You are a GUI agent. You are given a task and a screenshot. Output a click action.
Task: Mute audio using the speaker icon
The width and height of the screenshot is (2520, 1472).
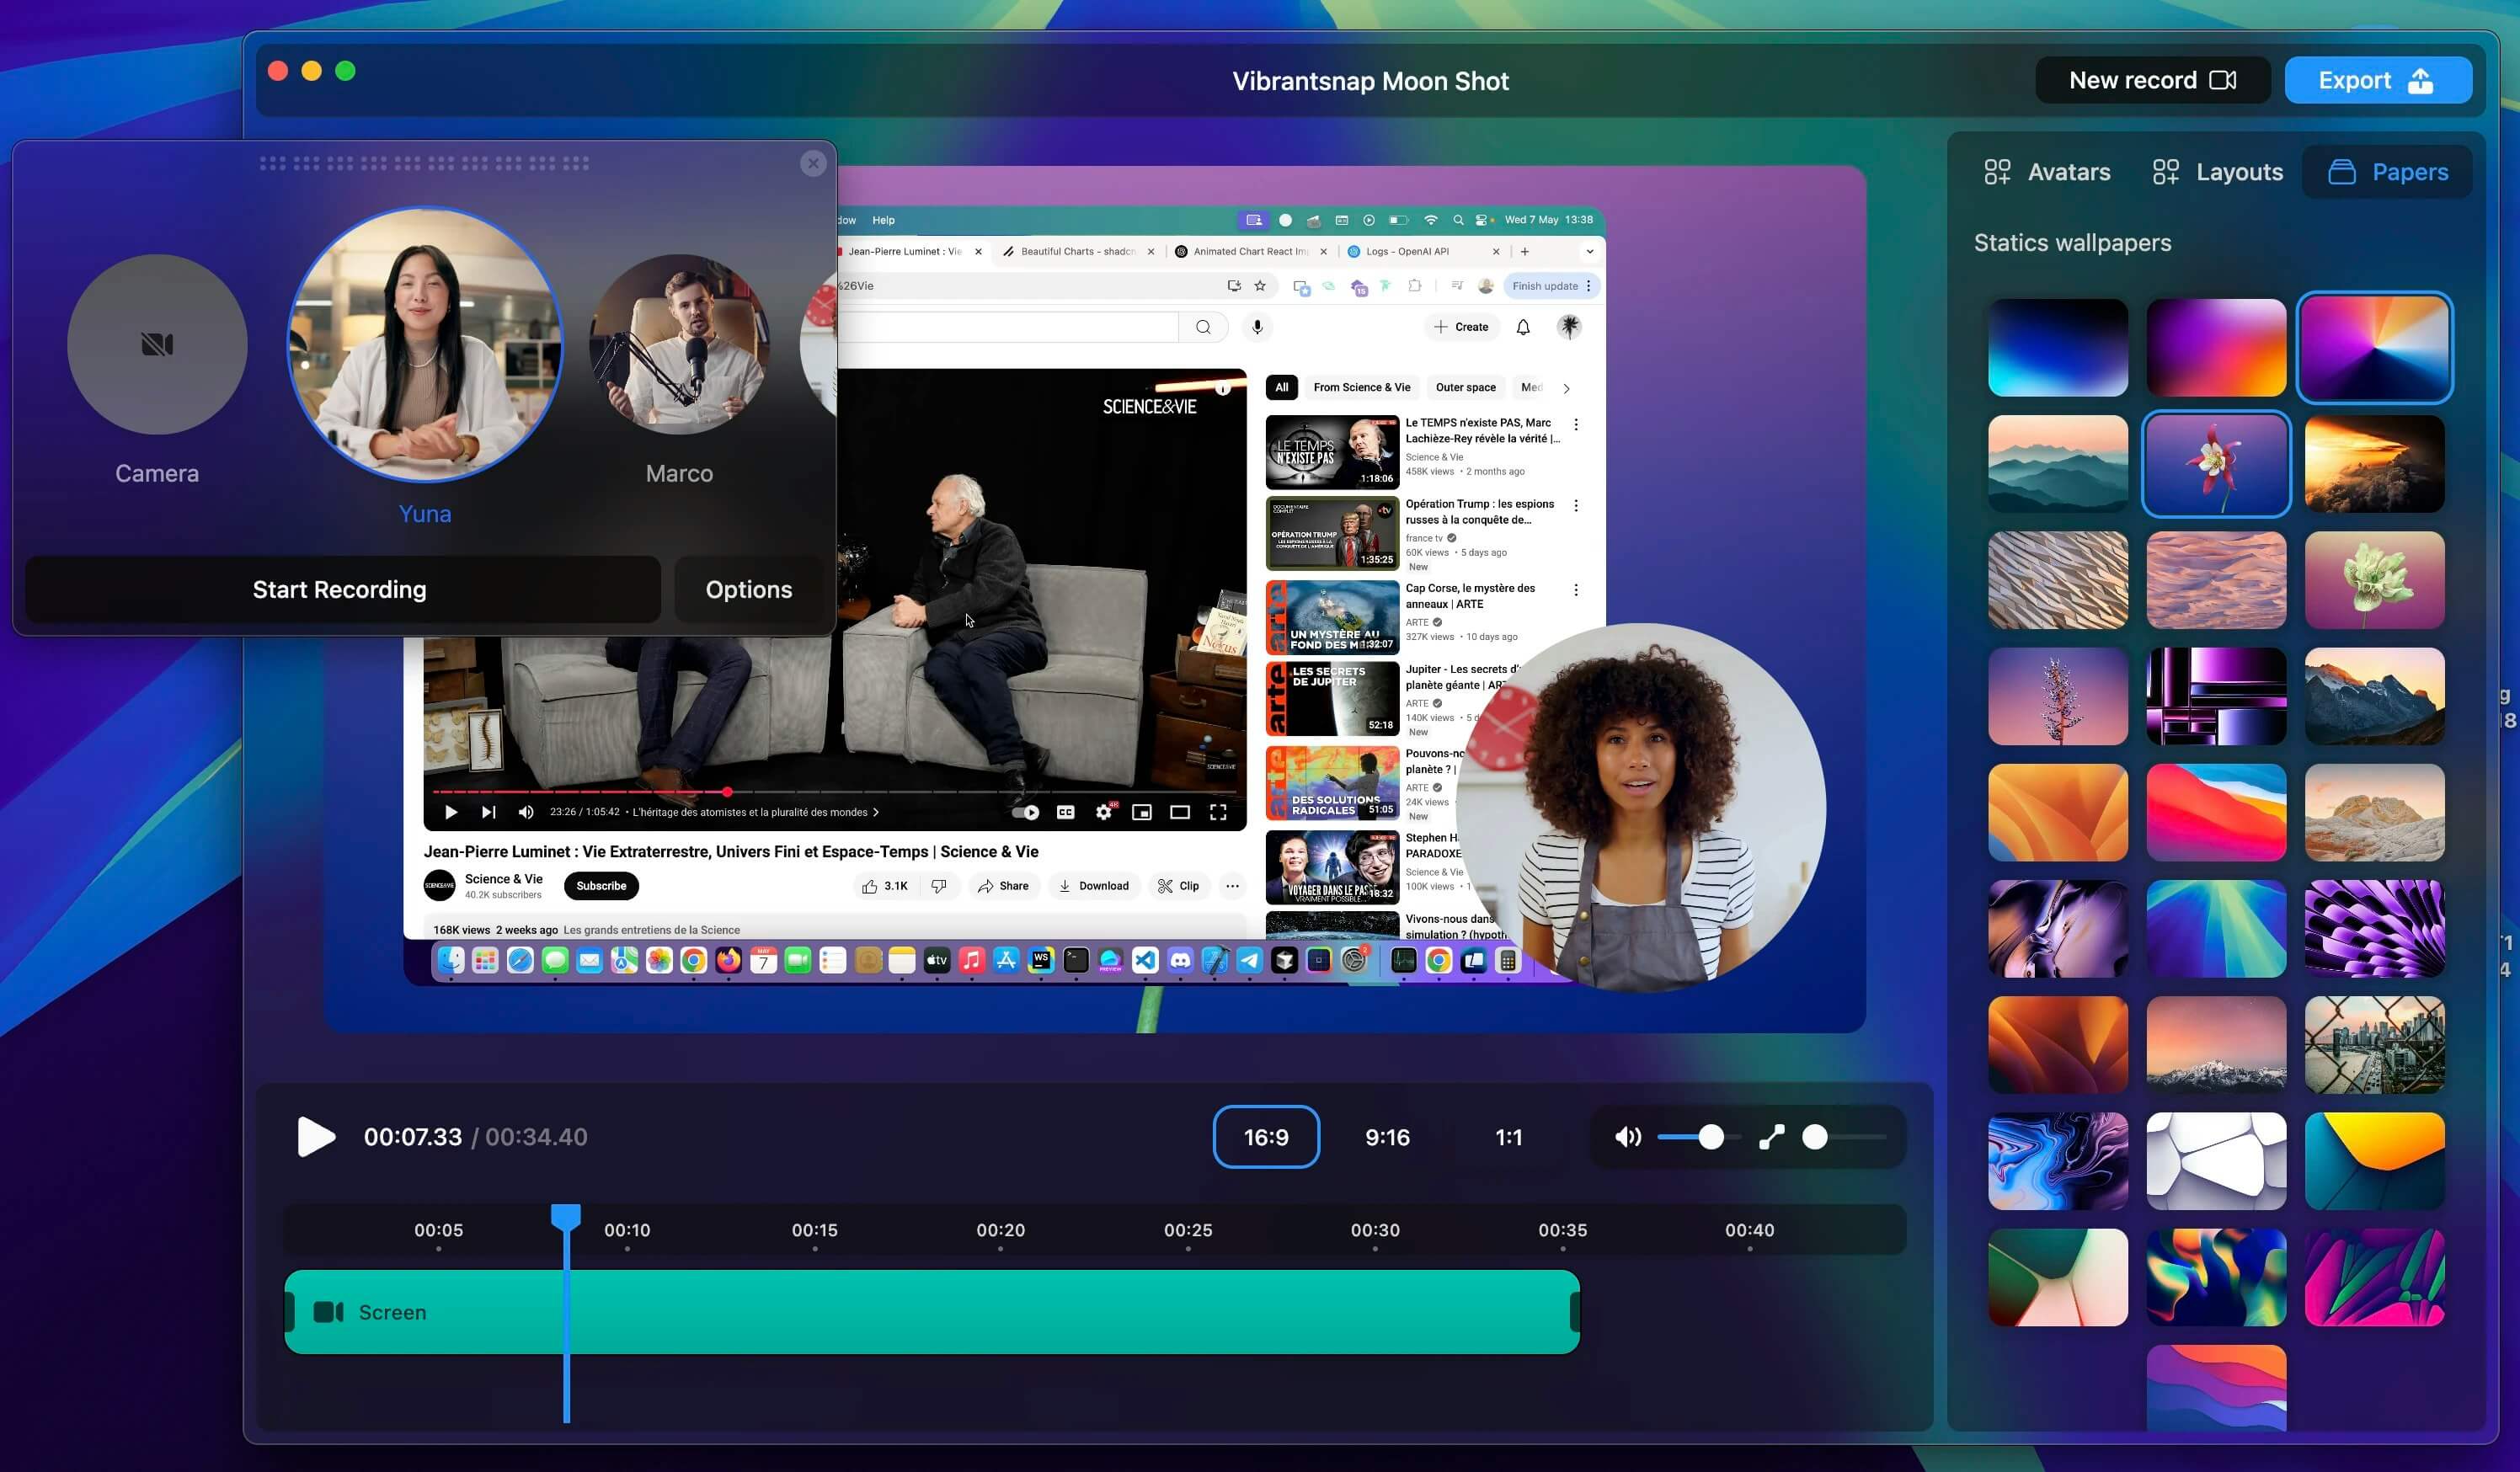(x=1627, y=1137)
